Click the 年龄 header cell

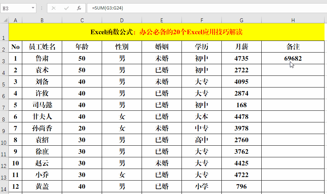tap(82, 47)
